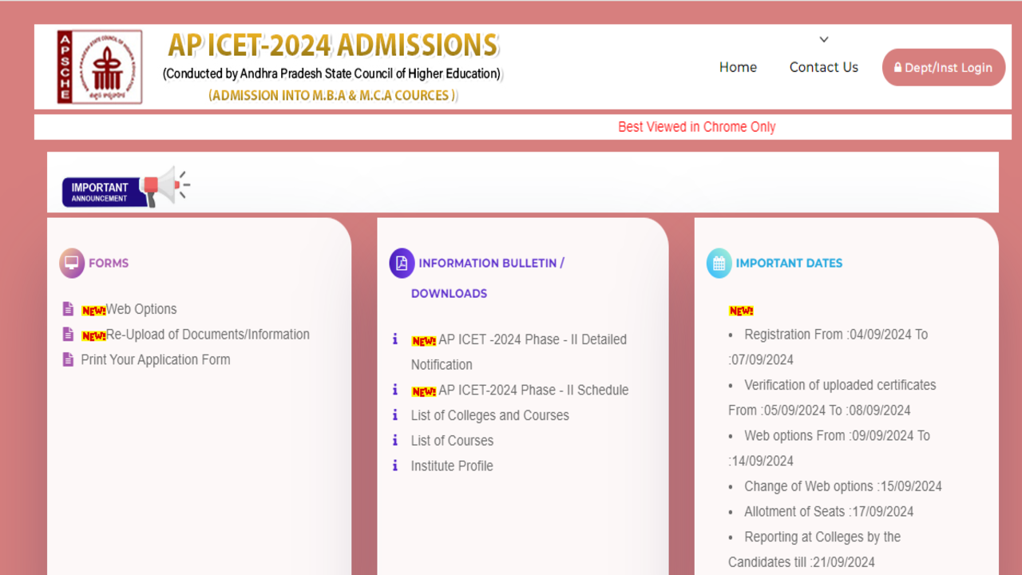Open Re-Upload of Documents/Information link
Image resolution: width=1022 pixels, height=575 pixels.
(x=208, y=335)
